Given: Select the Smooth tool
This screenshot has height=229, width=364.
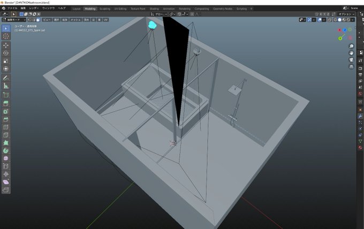Looking at the screenshot, I should [6, 158].
